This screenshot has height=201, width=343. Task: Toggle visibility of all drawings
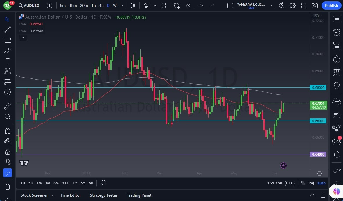click(x=7, y=162)
